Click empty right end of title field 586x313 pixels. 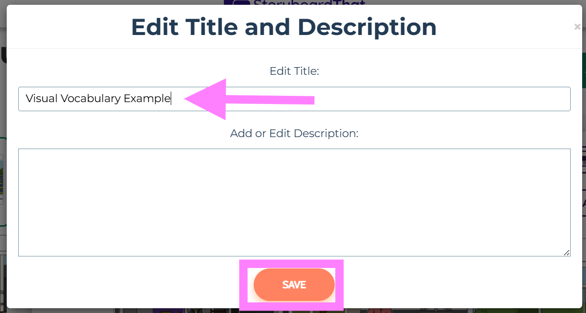(480, 99)
